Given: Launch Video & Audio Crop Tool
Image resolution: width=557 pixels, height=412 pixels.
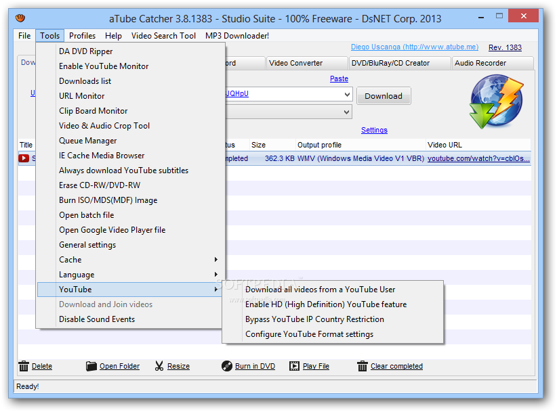Looking at the screenshot, I should [131, 126].
